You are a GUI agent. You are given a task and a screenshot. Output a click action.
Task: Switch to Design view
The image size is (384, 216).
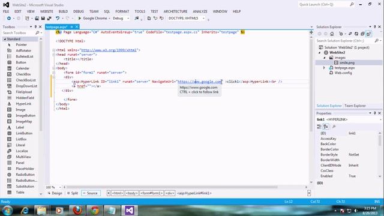(x=55, y=193)
